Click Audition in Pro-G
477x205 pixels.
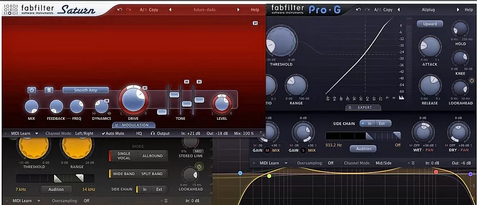pyautogui.click(x=364, y=149)
